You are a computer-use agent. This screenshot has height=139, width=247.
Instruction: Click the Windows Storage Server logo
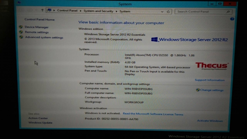pyautogui.click(x=189, y=39)
